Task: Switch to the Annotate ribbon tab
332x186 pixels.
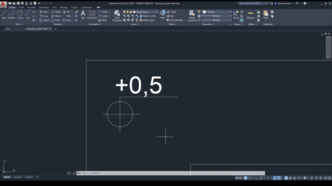Action: [x=31, y=7]
